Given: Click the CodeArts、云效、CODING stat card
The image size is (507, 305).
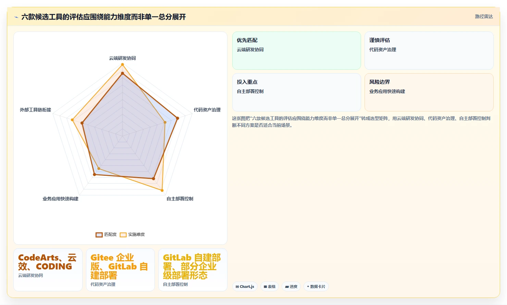Looking at the screenshot, I should 48,270.
